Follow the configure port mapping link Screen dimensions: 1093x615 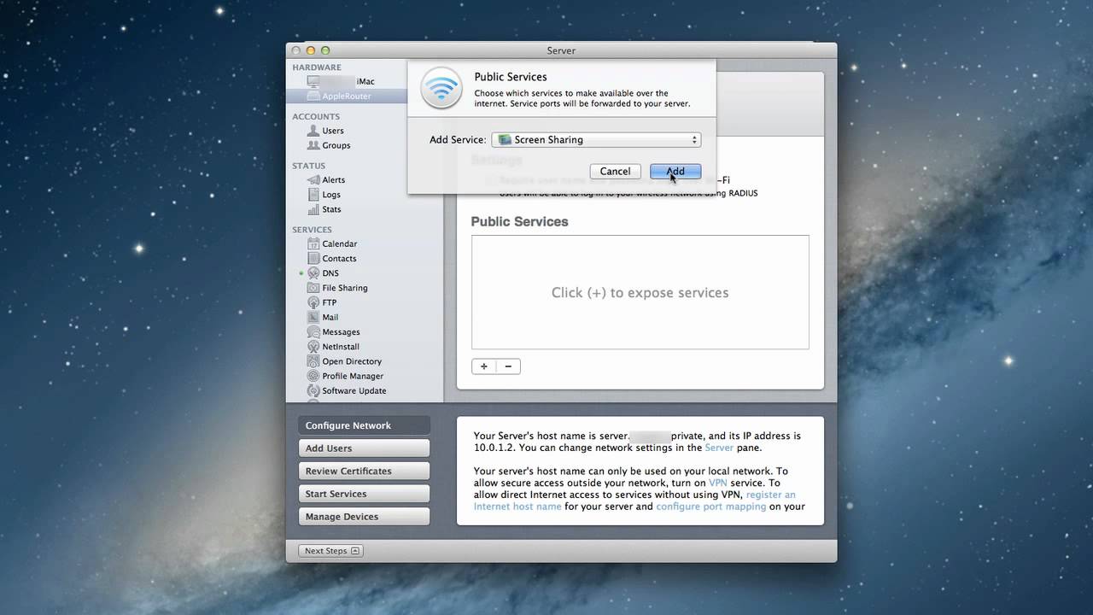pyautogui.click(x=710, y=507)
